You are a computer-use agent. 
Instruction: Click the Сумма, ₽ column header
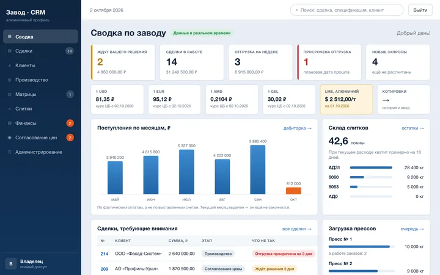(x=178, y=241)
